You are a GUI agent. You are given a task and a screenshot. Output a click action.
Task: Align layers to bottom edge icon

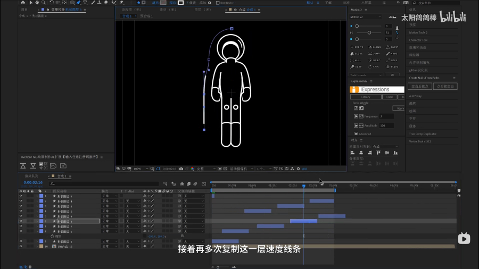point(395,153)
